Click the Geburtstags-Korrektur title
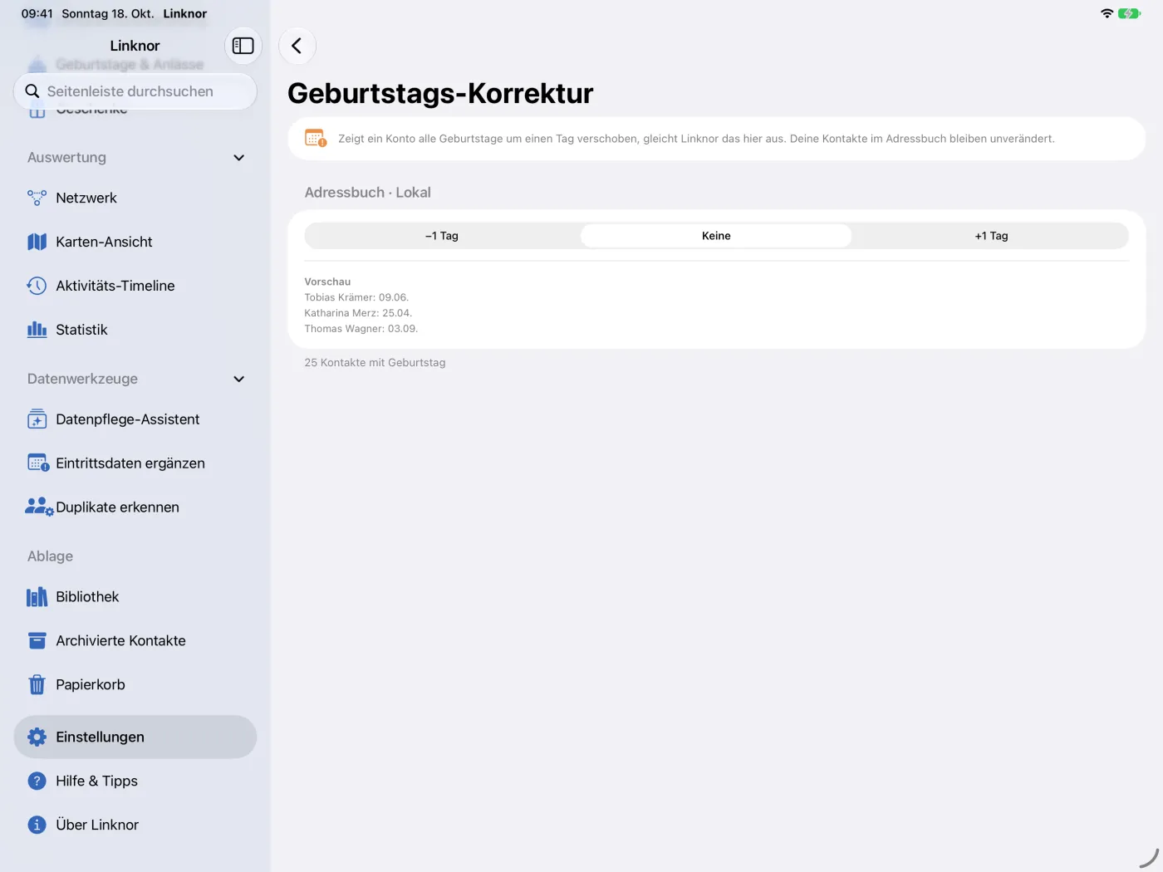The height and width of the screenshot is (872, 1163). click(x=440, y=93)
